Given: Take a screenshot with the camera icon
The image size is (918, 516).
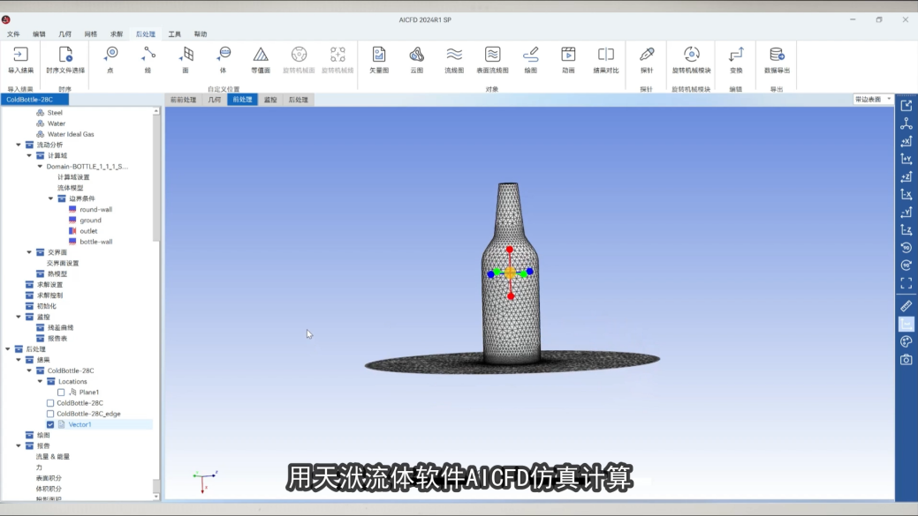Looking at the screenshot, I should [x=907, y=359].
